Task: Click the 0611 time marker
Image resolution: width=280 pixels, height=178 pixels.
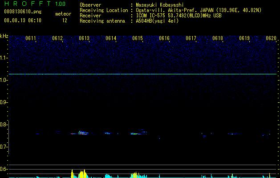Action: tap(31, 38)
